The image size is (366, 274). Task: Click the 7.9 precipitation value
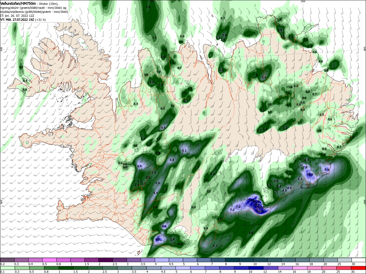[x=327, y=170]
